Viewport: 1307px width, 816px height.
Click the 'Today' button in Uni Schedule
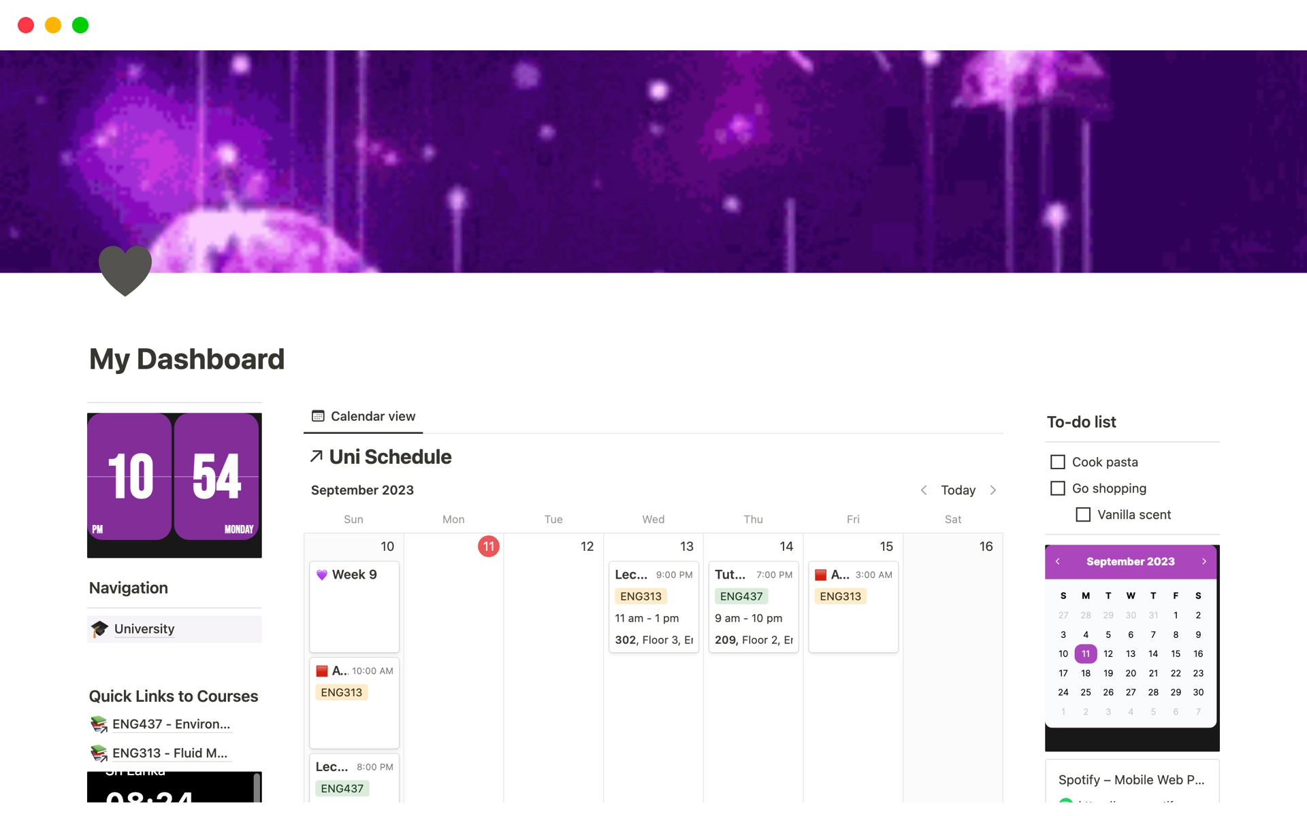958,489
